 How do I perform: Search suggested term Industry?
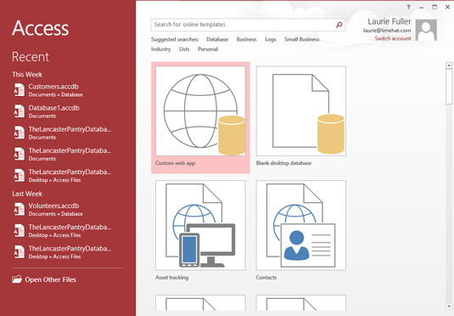[x=160, y=49]
